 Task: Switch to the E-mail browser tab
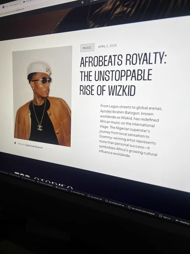10,5
